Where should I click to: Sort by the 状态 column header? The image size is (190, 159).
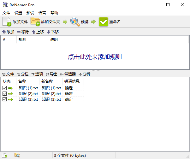tap(9, 81)
